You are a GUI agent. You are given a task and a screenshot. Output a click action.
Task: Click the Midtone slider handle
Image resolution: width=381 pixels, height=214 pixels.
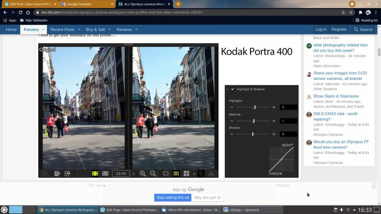254,121
